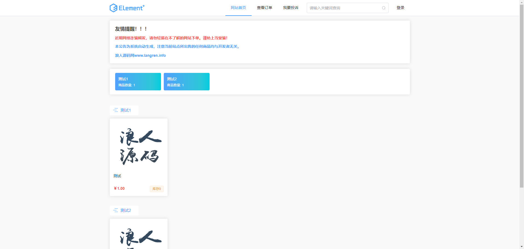524x249 pixels.
Task: Open the 查看订单 menu item
Action: coord(264,8)
